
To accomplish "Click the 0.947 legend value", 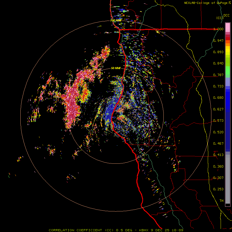I will [218, 40].
